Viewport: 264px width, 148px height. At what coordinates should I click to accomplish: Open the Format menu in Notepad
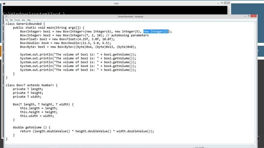click(x=17, y=20)
